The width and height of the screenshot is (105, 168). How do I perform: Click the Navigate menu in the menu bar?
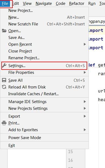(44, 4)
